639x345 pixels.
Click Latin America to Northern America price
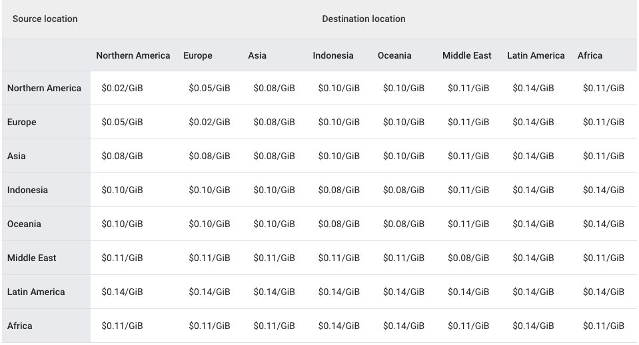pyautogui.click(x=122, y=292)
